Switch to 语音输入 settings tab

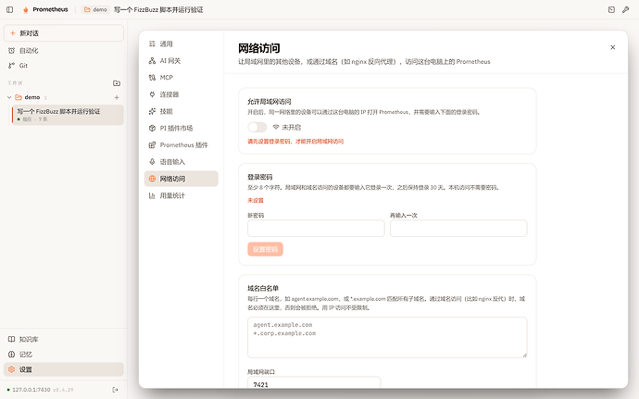point(181,162)
